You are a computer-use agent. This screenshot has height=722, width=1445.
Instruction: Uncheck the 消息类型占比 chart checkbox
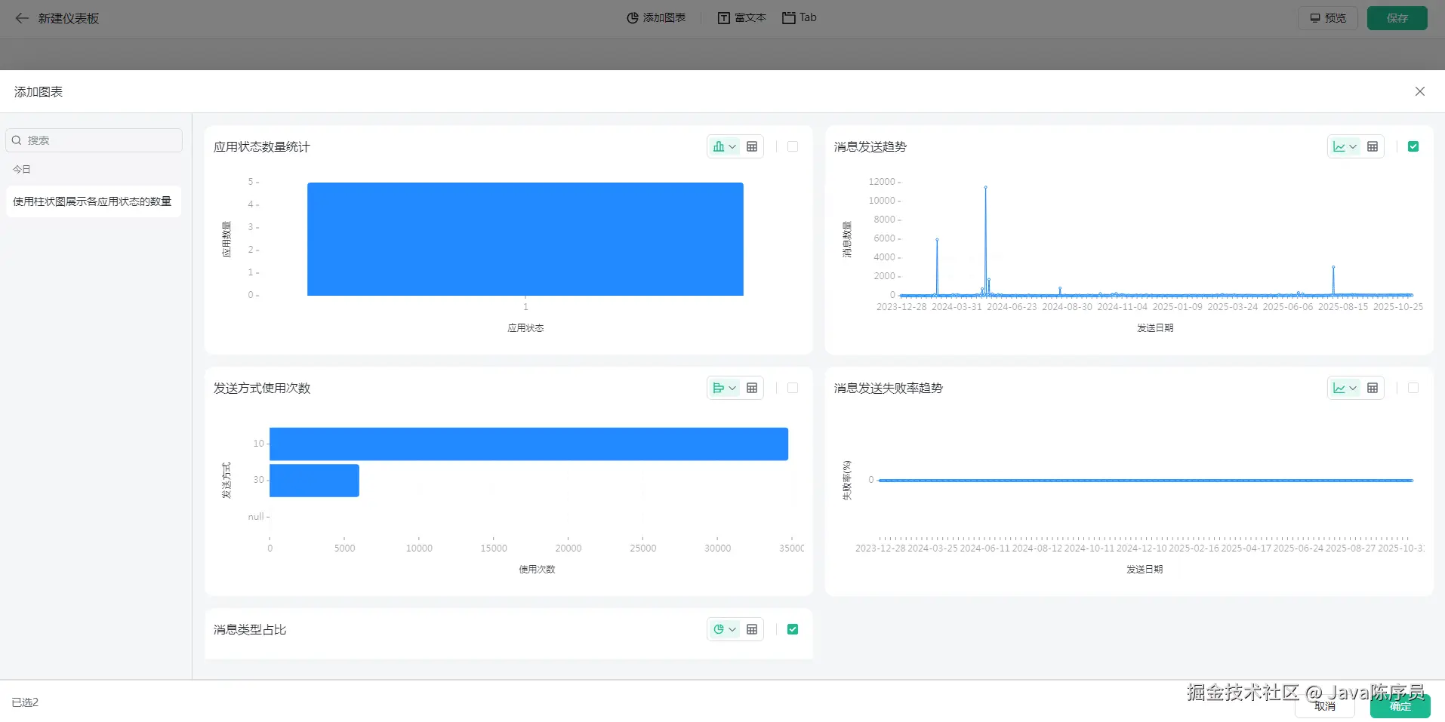793,629
